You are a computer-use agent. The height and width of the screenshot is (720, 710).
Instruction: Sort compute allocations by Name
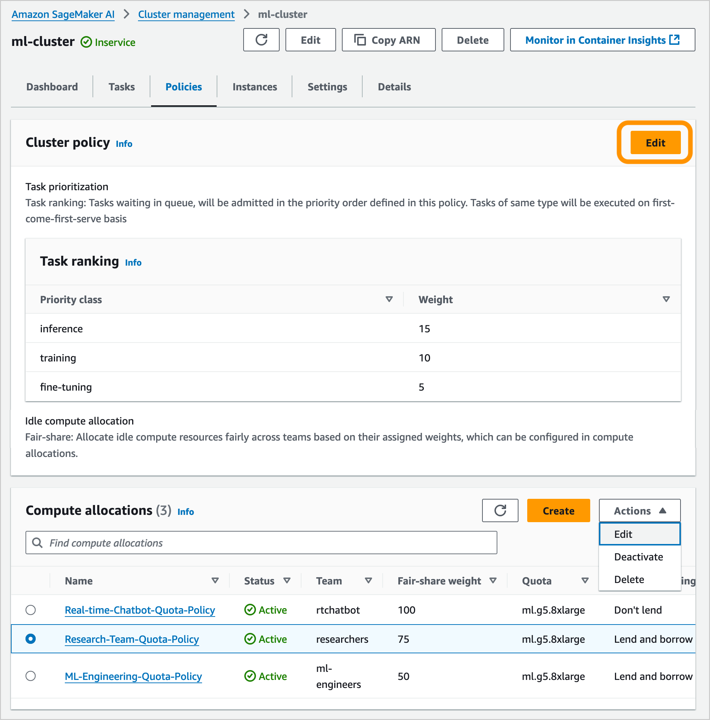215,580
